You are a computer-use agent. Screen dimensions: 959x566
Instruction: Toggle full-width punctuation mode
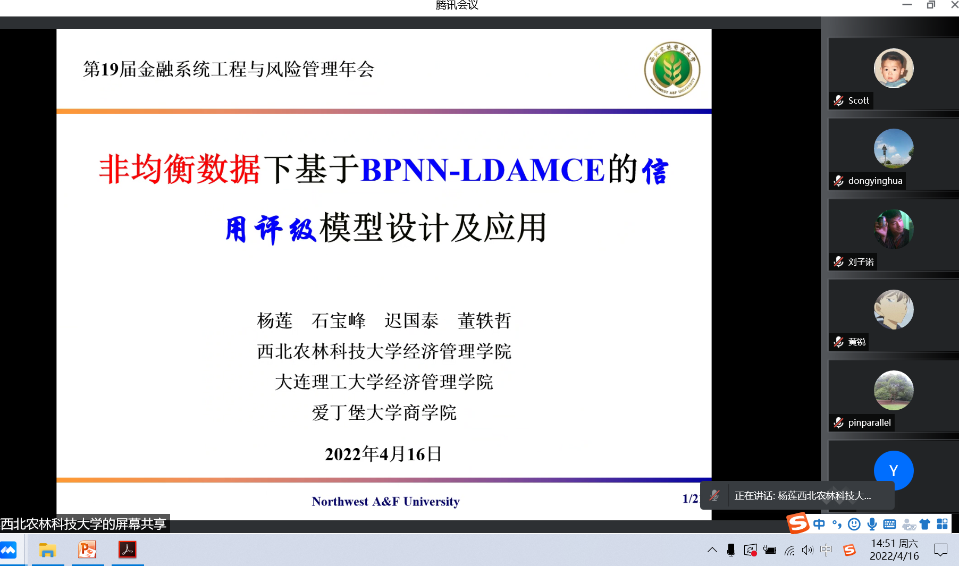[836, 525]
